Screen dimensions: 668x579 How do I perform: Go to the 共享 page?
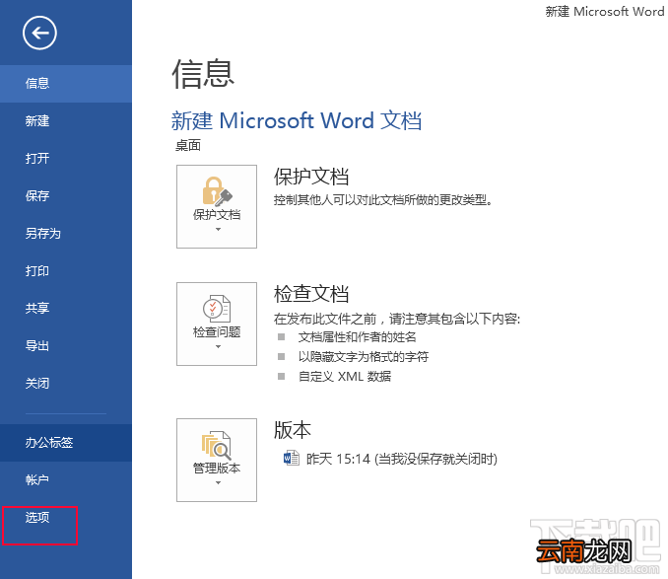tap(66, 309)
